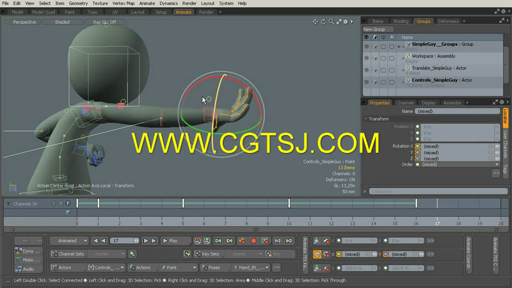This screenshot has height=288, width=512.
Task: Step back one frame
Action: click(104, 241)
